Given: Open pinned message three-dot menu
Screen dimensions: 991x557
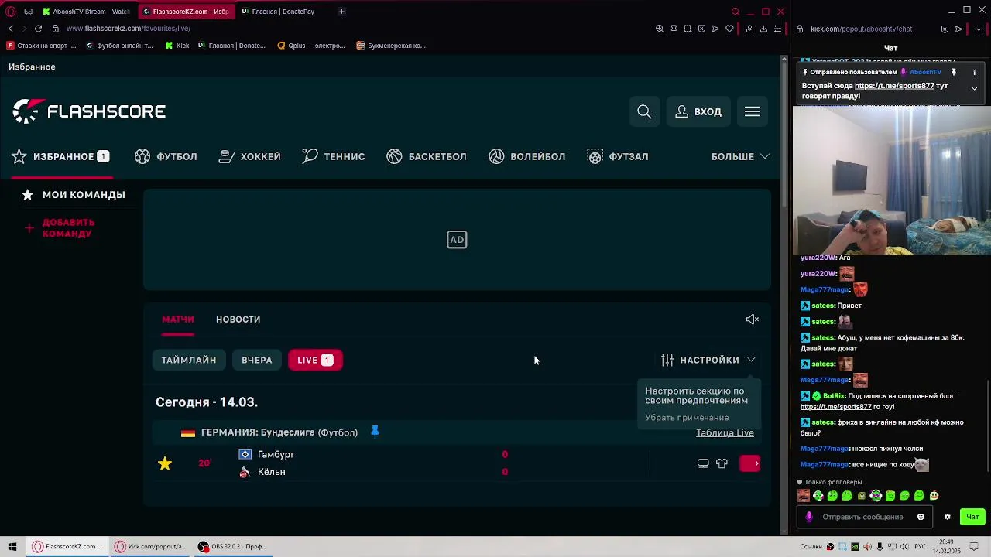Looking at the screenshot, I should pyautogui.click(x=975, y=72).
